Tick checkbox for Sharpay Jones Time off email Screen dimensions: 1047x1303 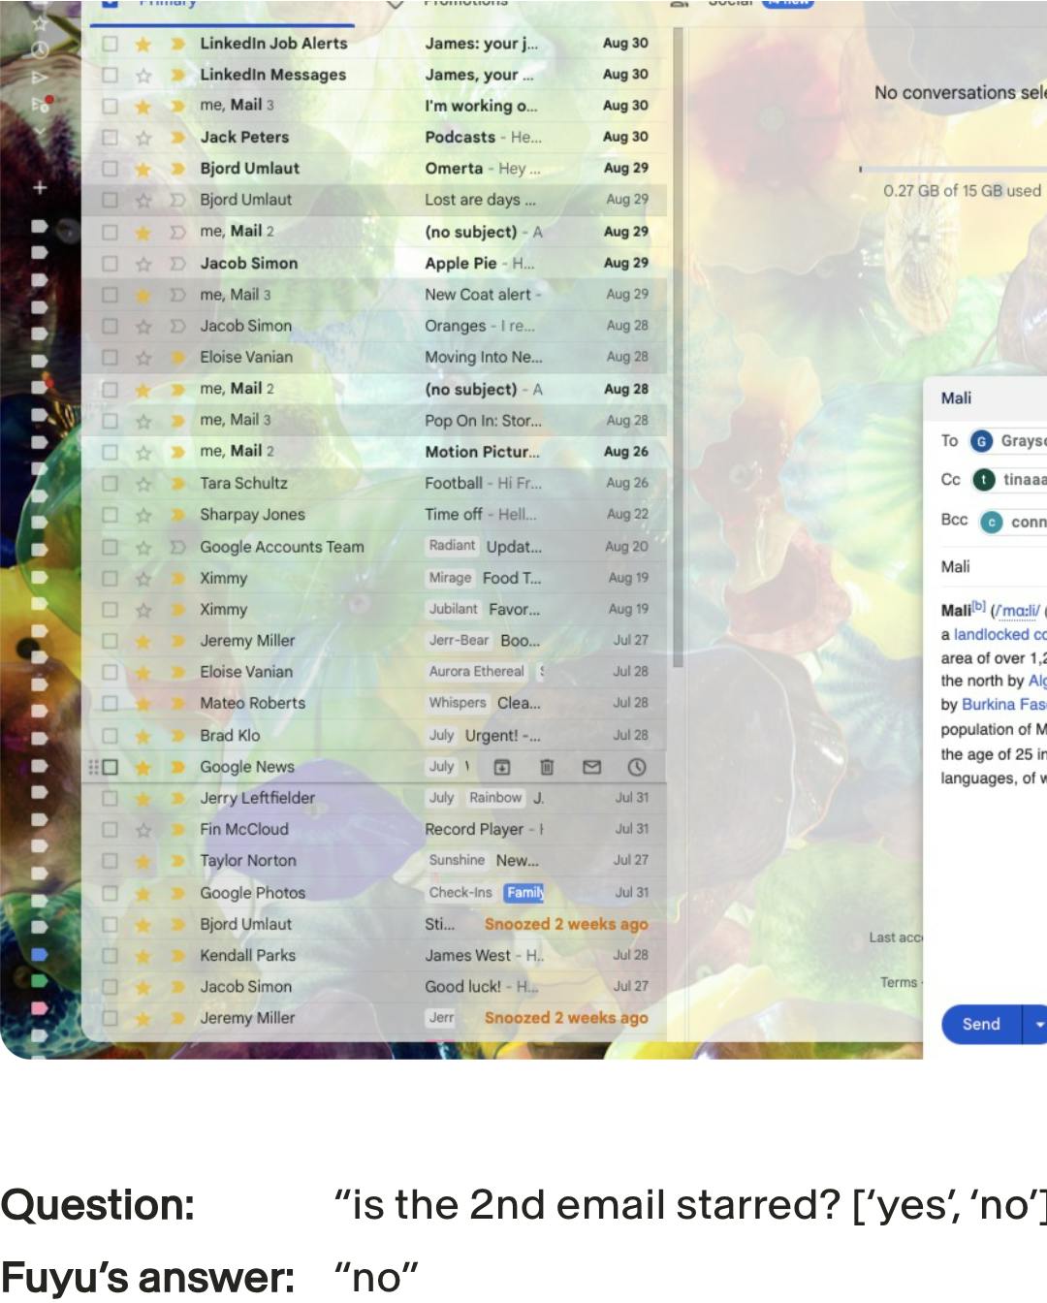click(110, 515)
